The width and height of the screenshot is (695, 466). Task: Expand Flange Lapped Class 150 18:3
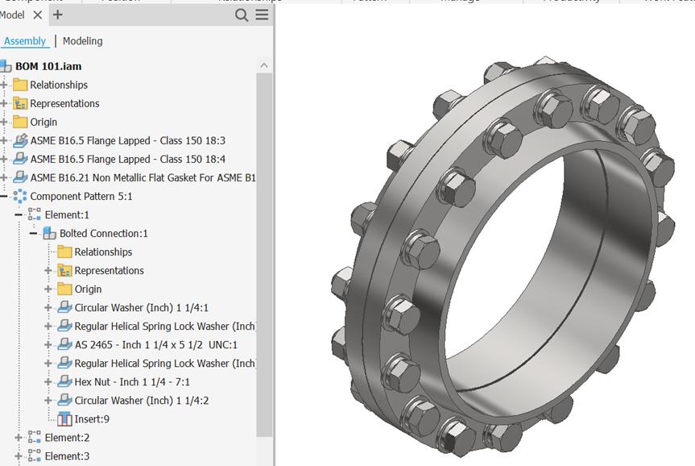4,141
